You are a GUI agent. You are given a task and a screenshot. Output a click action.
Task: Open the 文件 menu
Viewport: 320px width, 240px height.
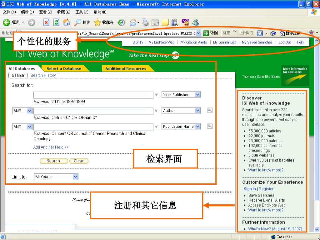click(9, 12)
